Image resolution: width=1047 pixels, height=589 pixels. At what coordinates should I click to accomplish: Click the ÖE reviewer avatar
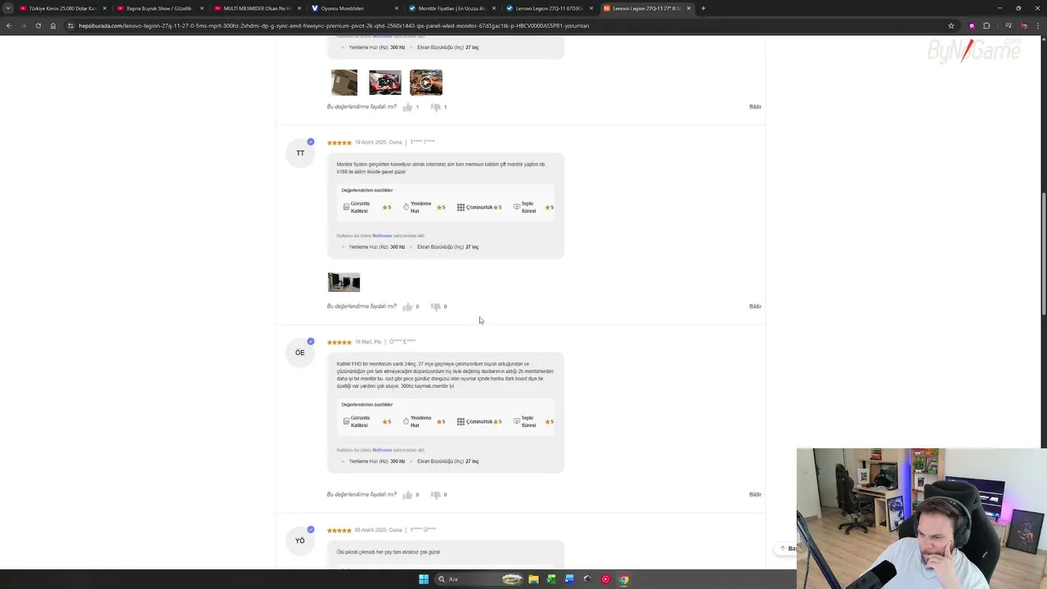(300, 353)
